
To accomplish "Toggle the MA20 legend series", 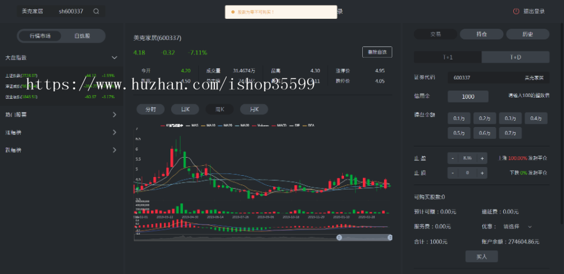I will 224,126.
